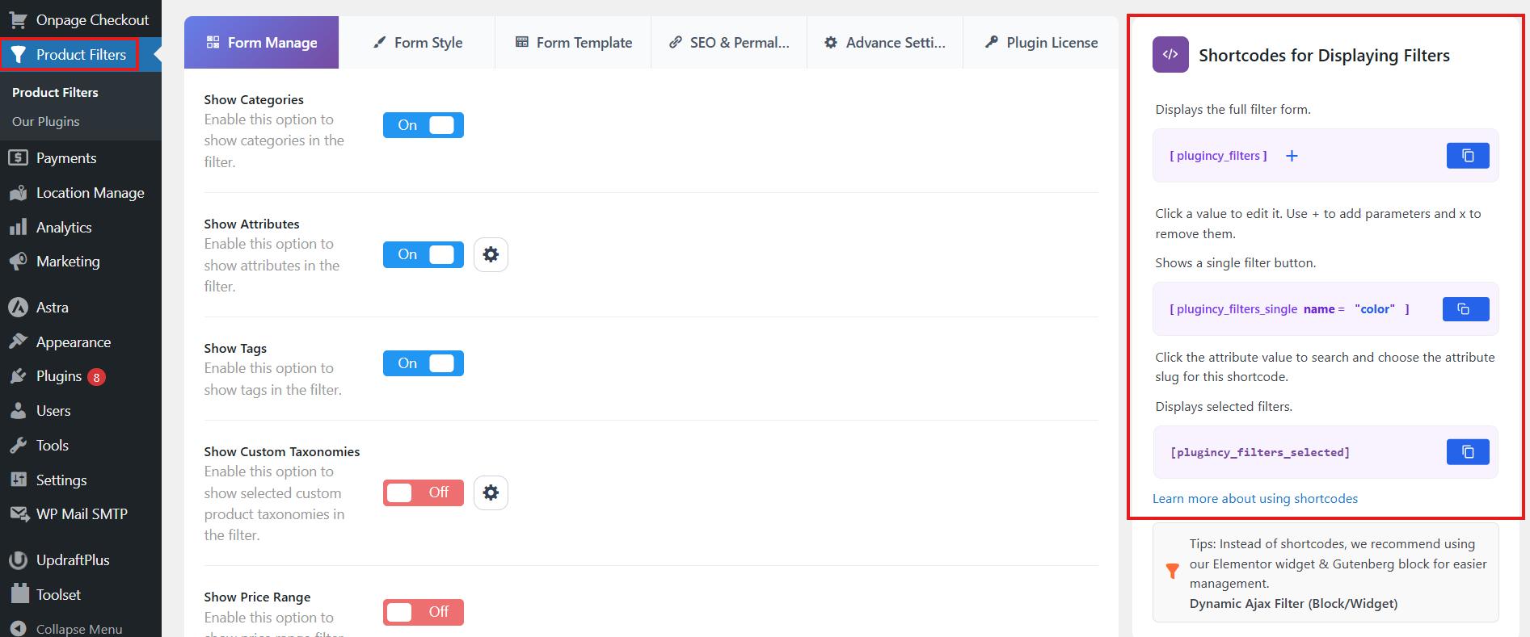Open Show Attributes gear settings
The height and width of the screenshot is (637, 1530).
click(x=491, y=255)
